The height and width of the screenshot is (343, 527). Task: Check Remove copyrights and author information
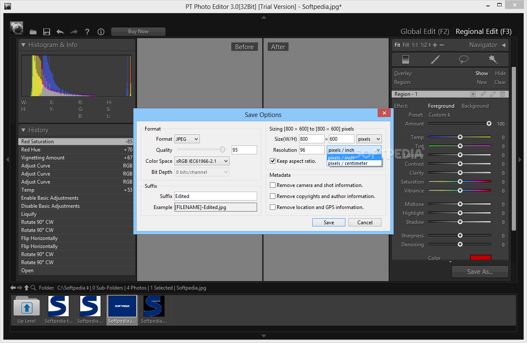pos(273,196)
